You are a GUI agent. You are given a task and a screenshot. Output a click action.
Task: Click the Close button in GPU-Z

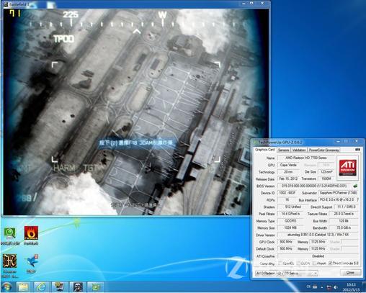click(x=350, y=272)
